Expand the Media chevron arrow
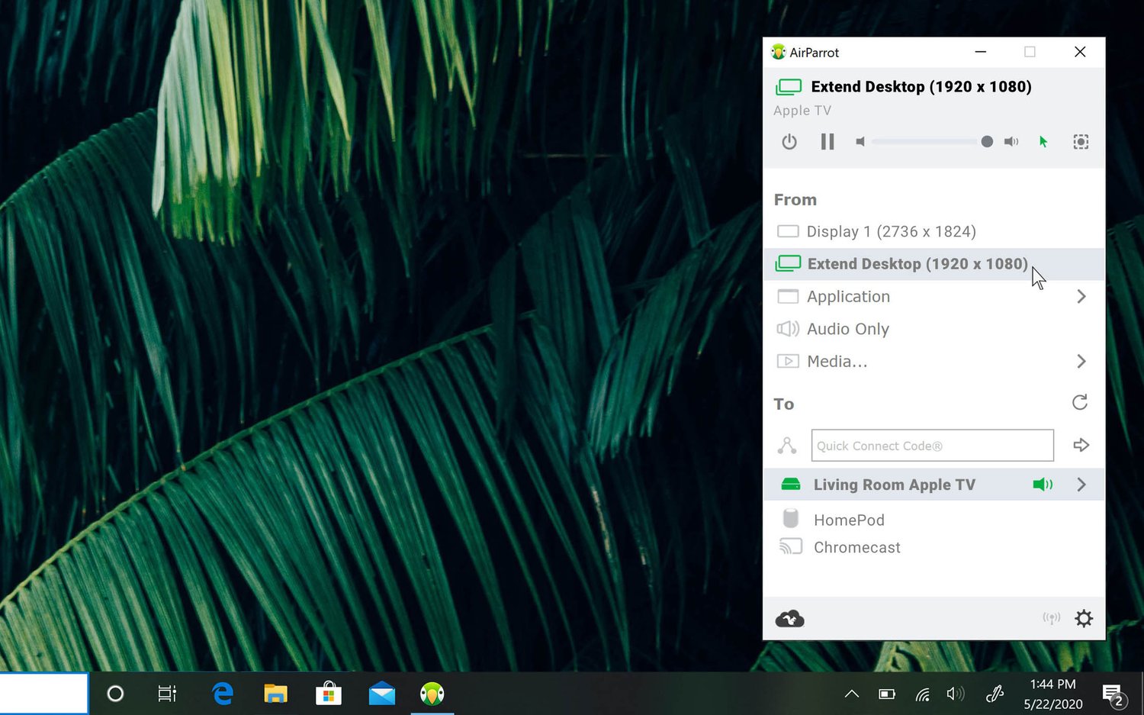This screenshot has width=1144, height=715. [1081, 362]
